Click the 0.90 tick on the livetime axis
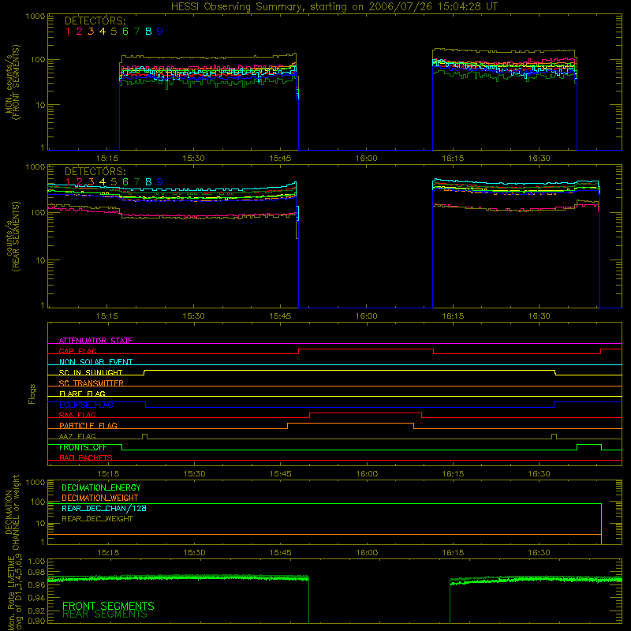 [x=37, y=621]
